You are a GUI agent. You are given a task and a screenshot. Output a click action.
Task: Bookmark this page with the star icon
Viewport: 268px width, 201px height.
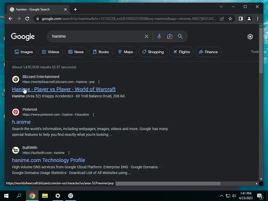click(230, 19)
